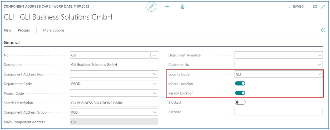Click the Saved status indicator
Screen dimensions: 330x130
pyautogui.click(x=296, y=7)
